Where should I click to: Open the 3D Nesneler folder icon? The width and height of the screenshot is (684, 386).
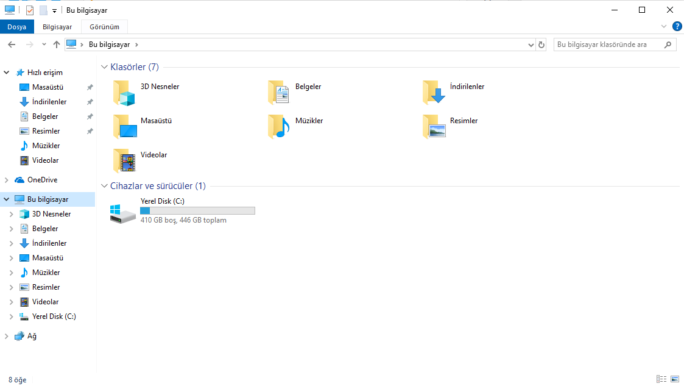point(124,93)
